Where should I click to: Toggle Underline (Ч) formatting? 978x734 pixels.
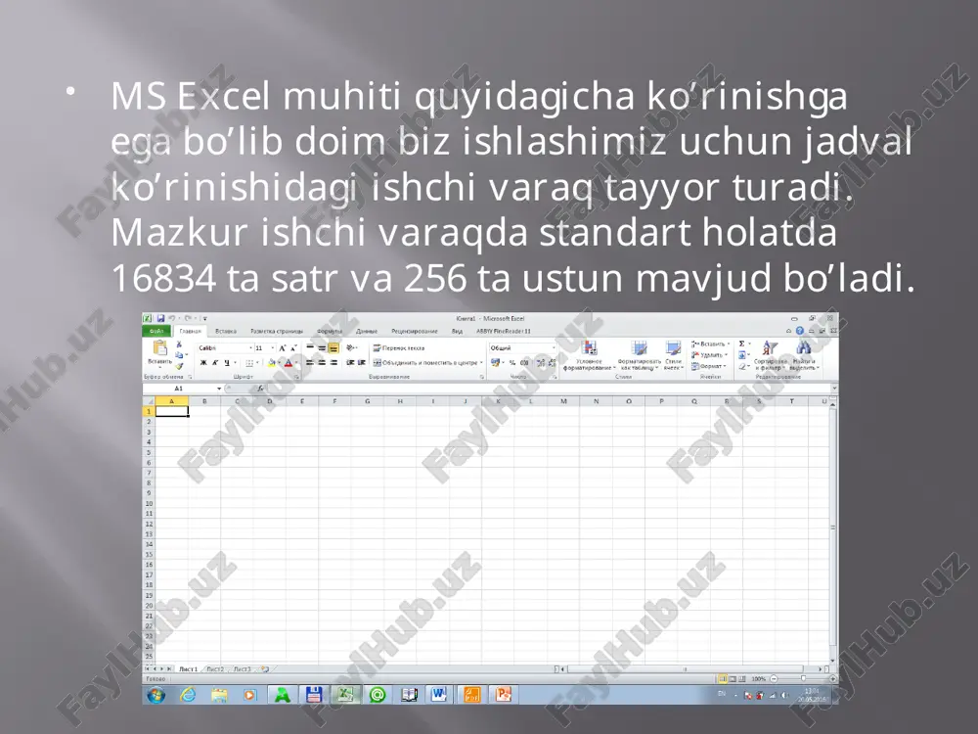[x=227, y=363]
